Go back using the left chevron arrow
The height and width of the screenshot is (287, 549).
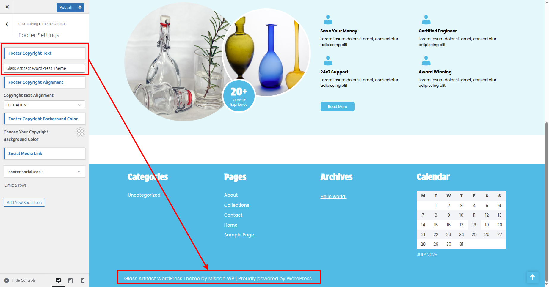click(x=7, y=24)
